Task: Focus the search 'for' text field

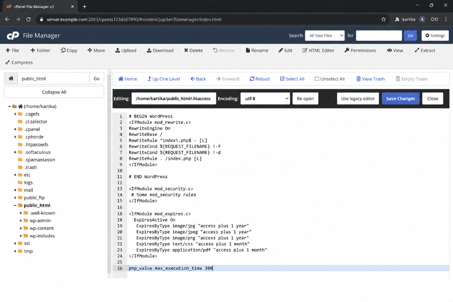Action: pyautogui.click(x=379, y=35)
